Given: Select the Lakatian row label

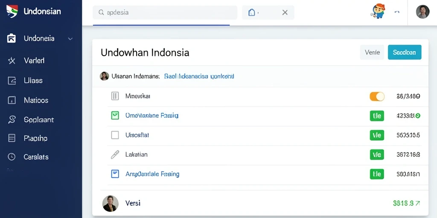Looking at the screenshot, I should tap(136, 155).
